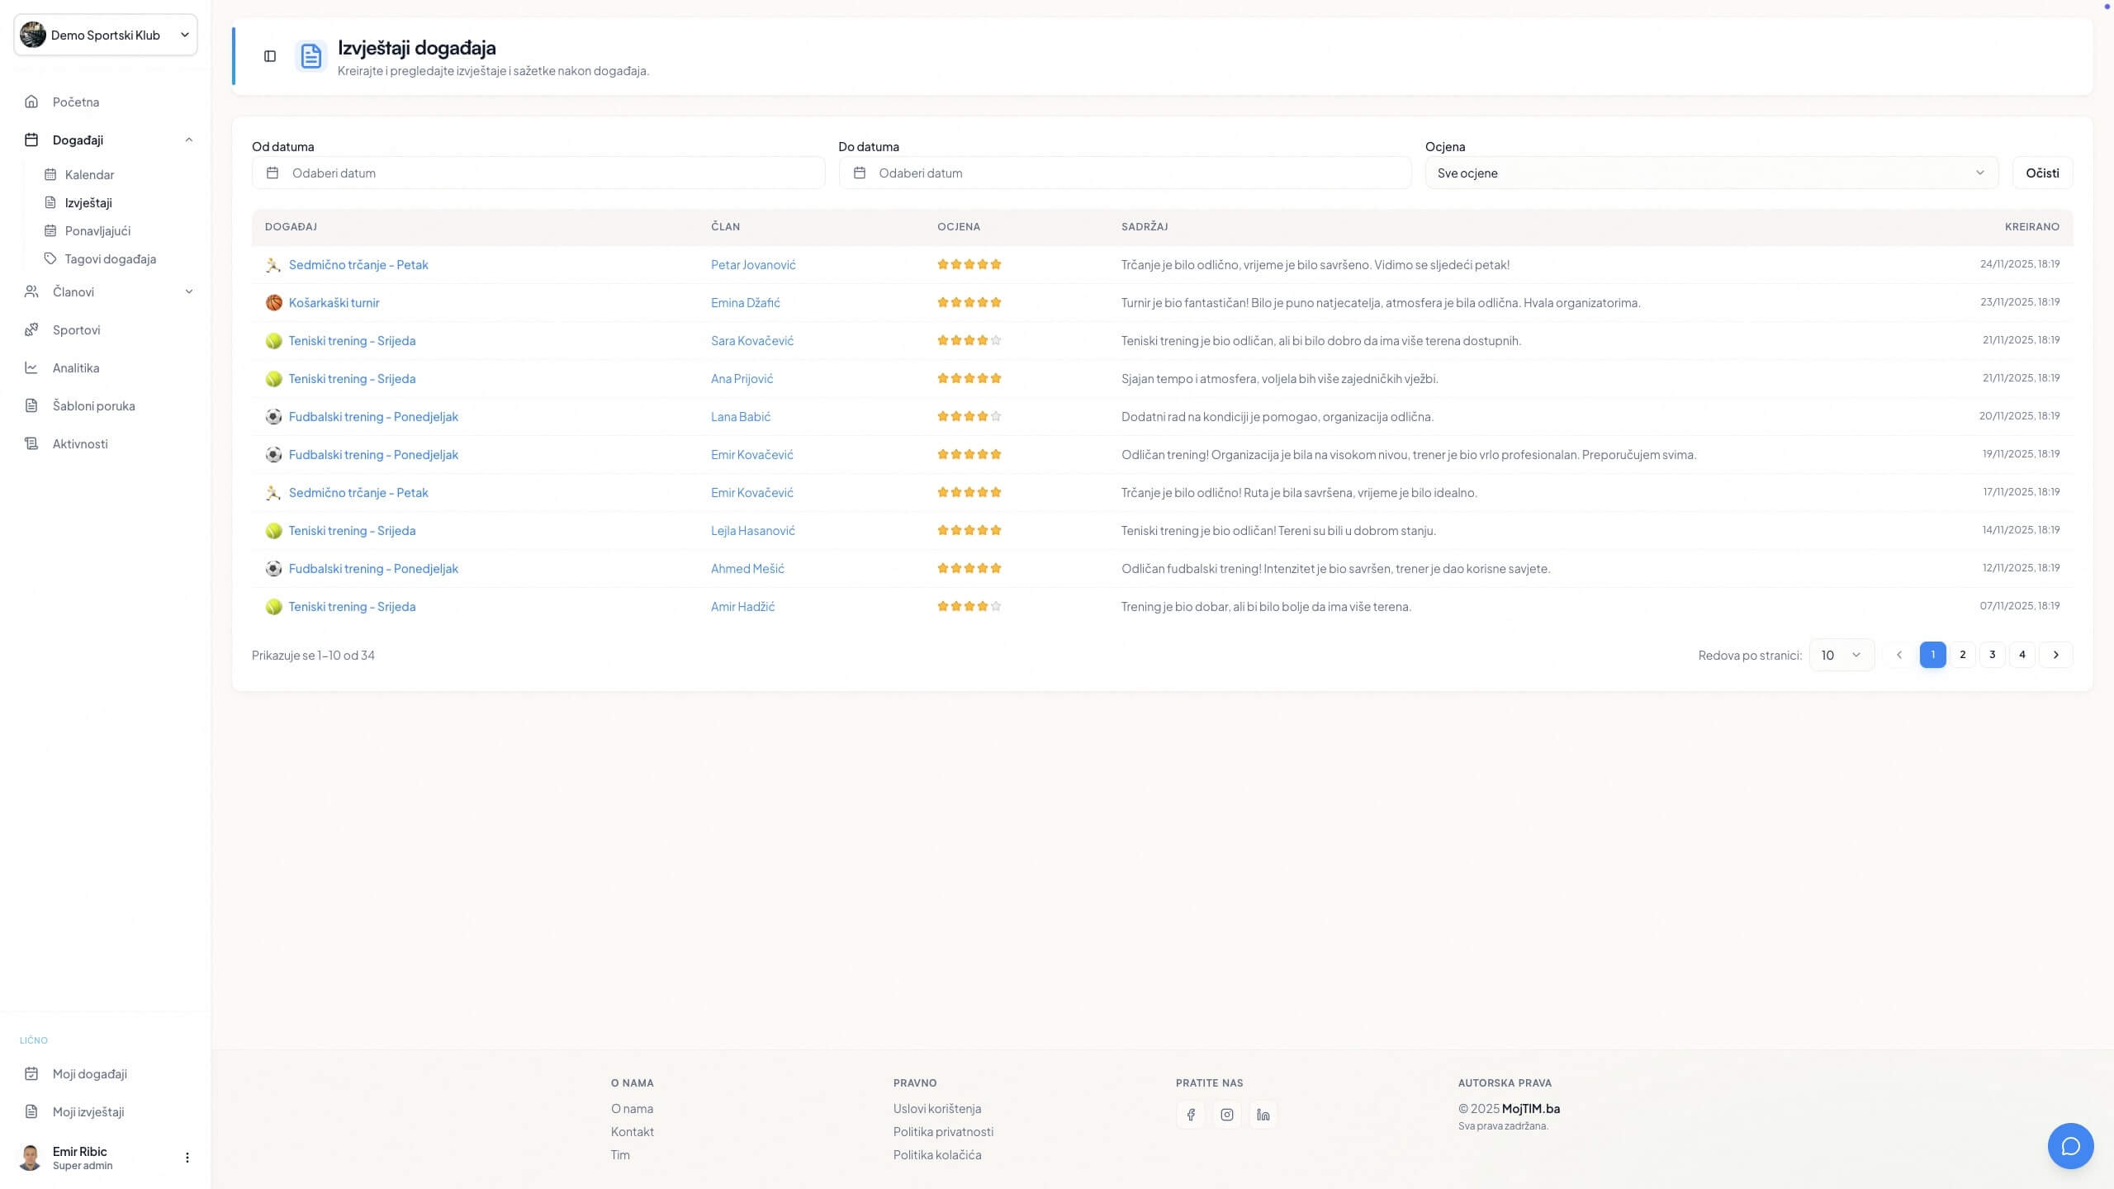Click the Sportovi sidebar icon
The image size is (2114, 1189).
coord(31,329)
